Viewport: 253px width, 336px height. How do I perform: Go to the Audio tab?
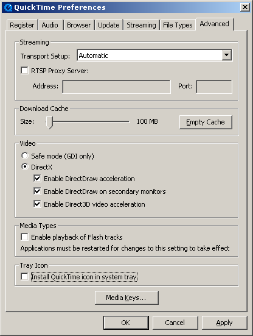click(x=50, y=25)
